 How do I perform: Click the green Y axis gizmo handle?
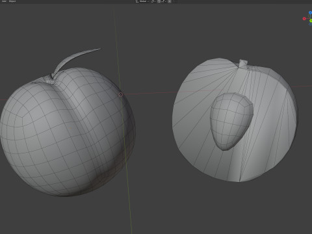click(311, 21)
